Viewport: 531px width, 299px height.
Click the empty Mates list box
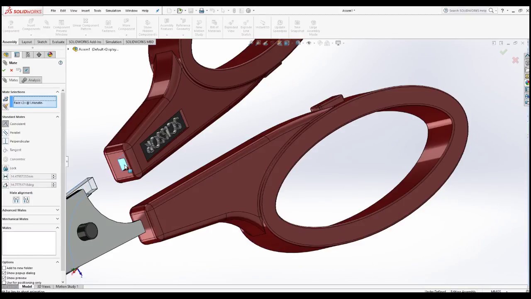(29, 243)
